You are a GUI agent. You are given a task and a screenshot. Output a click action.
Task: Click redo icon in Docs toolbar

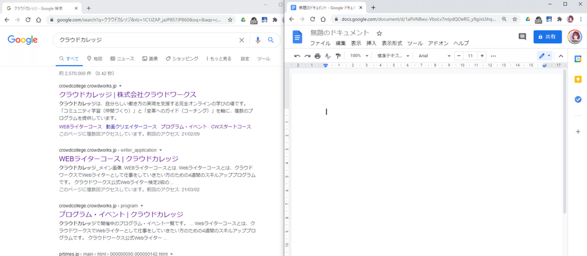[x=307, y=56]
